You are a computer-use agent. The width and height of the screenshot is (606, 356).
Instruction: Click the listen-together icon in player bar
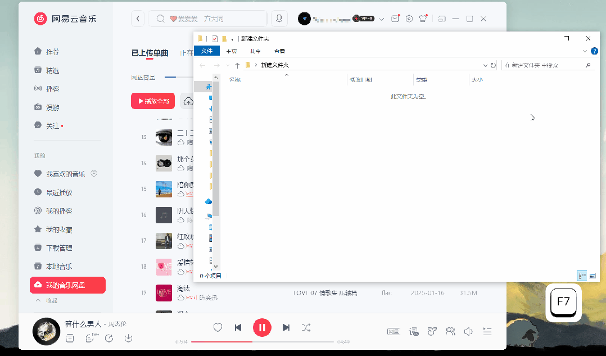tap(450, 332)
